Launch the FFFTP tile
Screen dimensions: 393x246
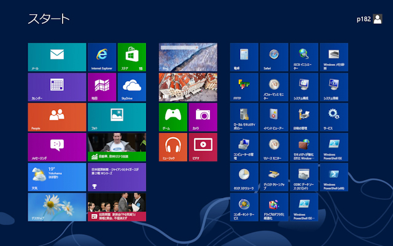[x=244, y=87]
